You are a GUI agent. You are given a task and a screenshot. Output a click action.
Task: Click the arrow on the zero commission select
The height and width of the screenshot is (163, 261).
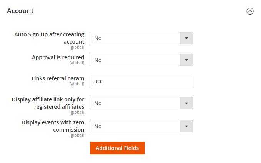186,126
